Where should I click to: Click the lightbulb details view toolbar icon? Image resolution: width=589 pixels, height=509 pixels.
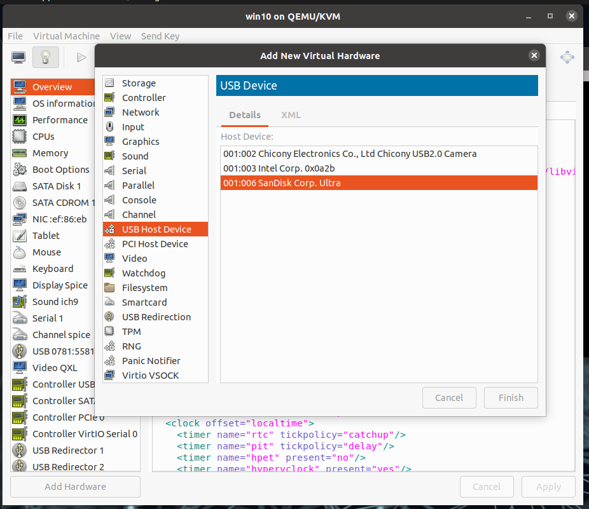[x=45, y=57]
